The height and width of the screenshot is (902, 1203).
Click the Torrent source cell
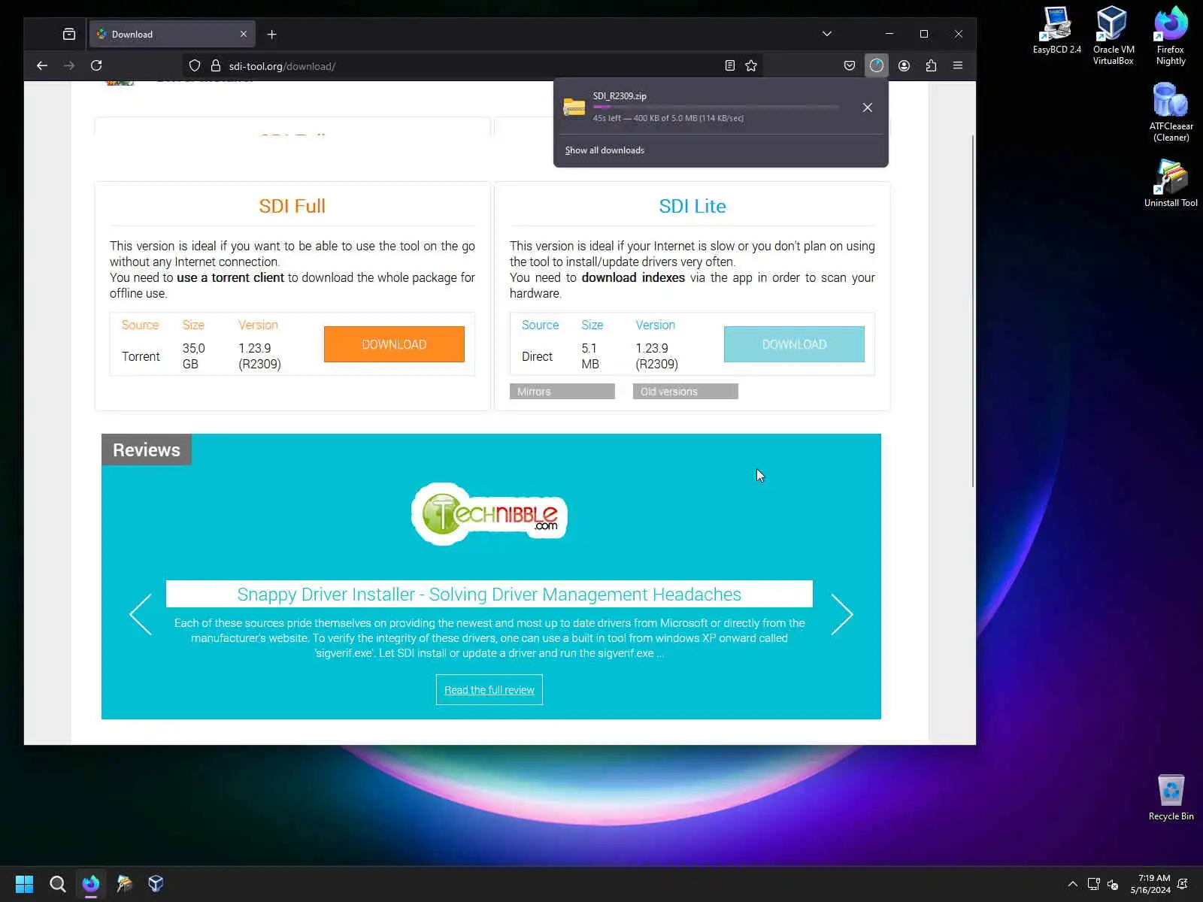(x=141, y=356)
